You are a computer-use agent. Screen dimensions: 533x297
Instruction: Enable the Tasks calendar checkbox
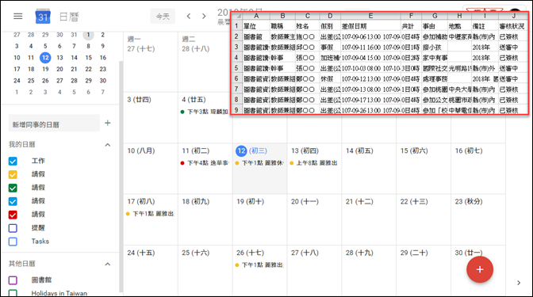coord(13,242)
